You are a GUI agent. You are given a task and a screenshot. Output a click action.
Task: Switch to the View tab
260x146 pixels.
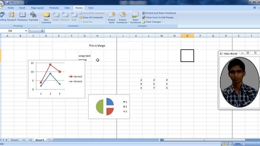click(91, 8)
